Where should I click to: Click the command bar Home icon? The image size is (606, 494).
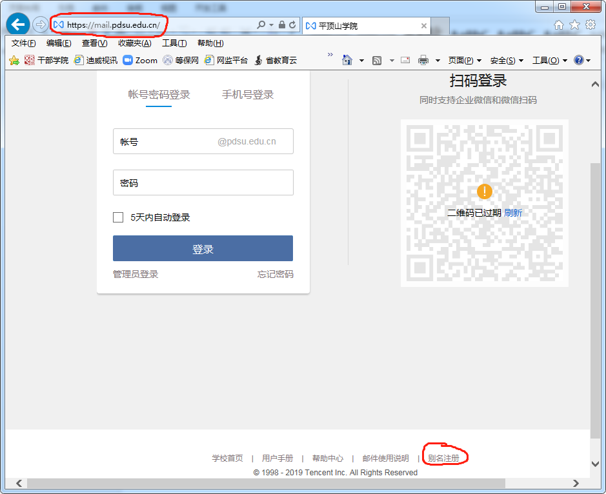[347, 60]
